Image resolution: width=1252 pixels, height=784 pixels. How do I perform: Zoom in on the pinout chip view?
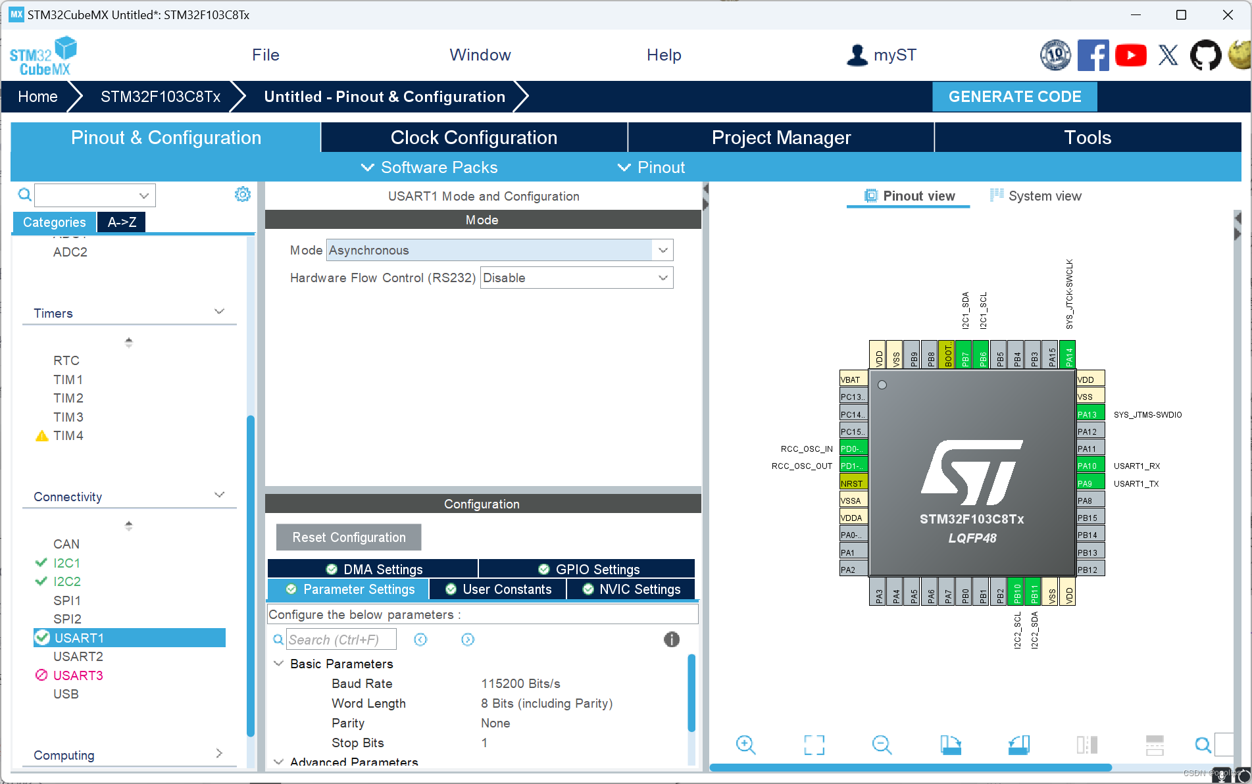pyautogui.click(x=745, y=745)
